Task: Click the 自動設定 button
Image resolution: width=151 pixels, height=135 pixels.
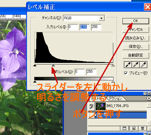Action: click(x=136, y=55)
